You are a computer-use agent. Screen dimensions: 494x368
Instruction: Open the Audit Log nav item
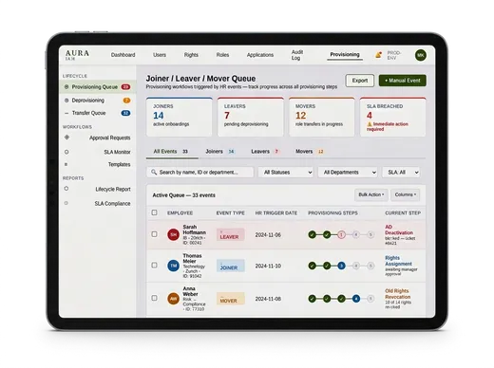[297, 55]
